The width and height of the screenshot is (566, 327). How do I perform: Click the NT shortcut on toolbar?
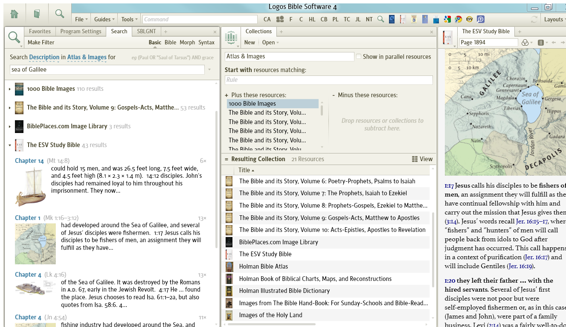click(x=369, y=19)
